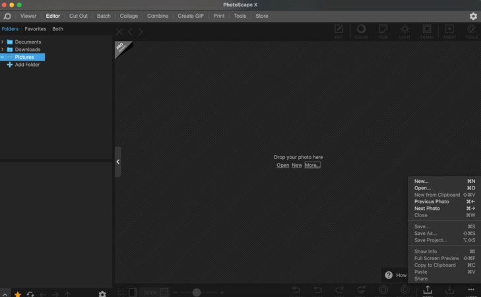Click the zoom slider handle

pyautogui.click(x=197, y=292)
